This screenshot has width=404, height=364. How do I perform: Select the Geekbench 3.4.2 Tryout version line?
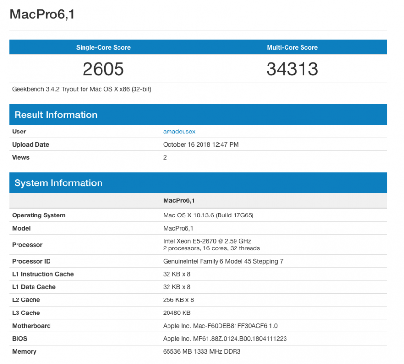coord(82,89)
